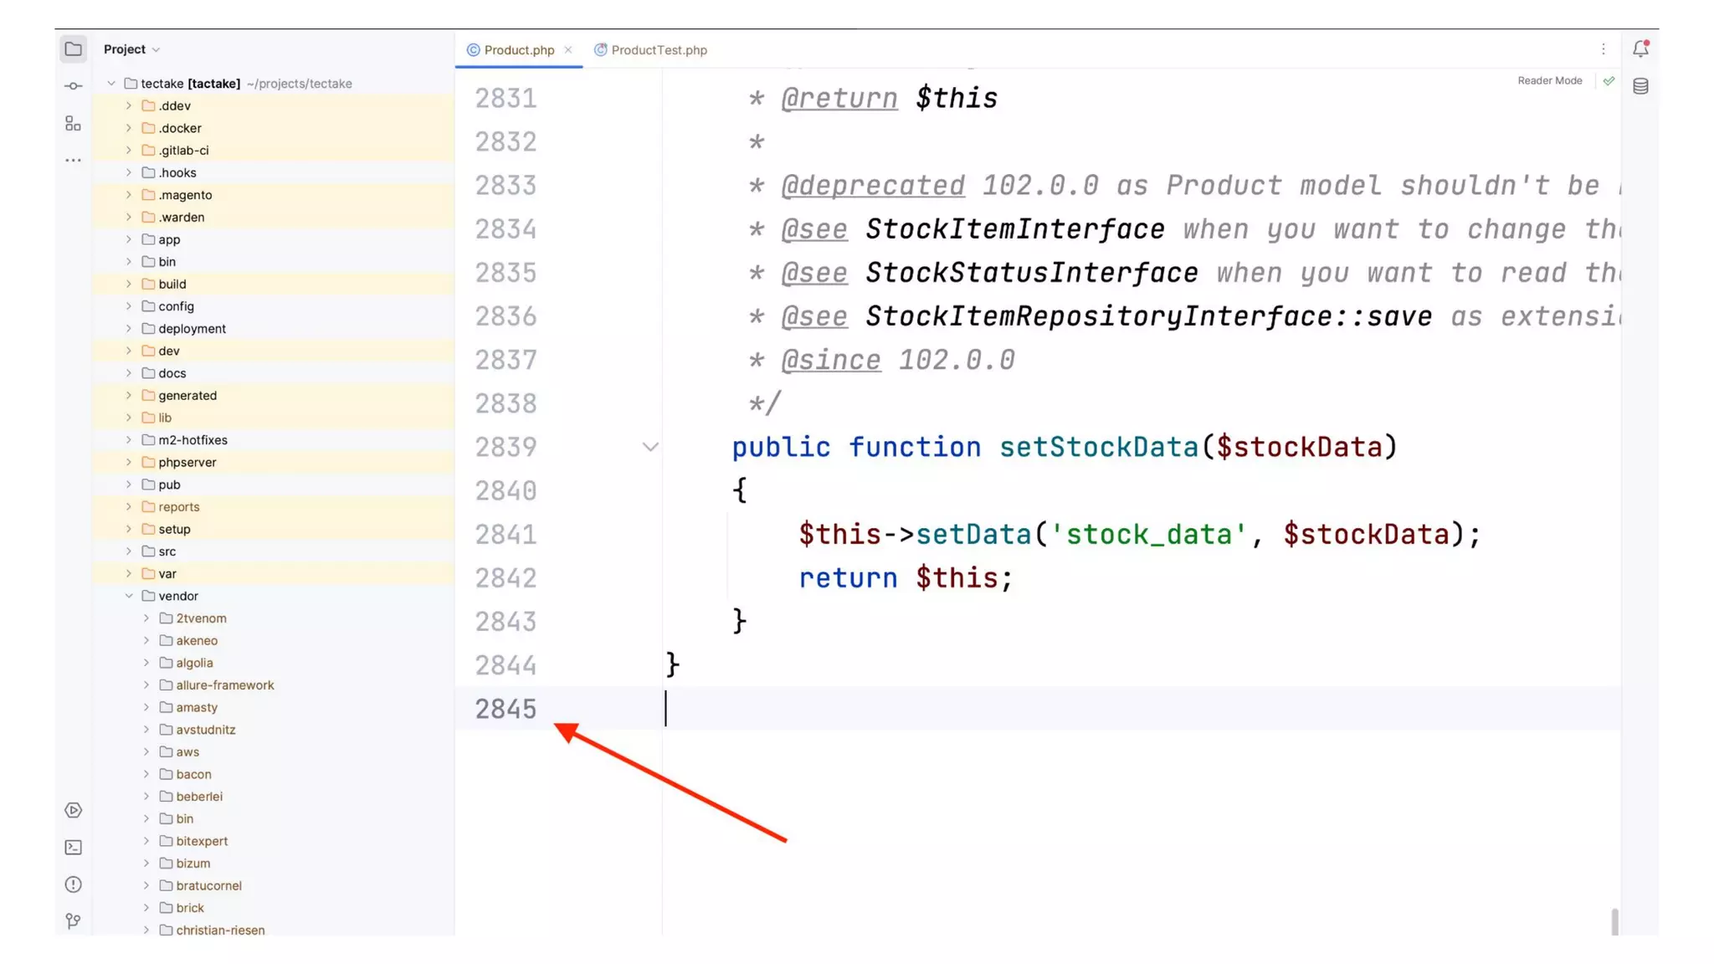Open the Git version control icon
The width and height of the screenshot is (1714, 964).
[x=74, y=921]
